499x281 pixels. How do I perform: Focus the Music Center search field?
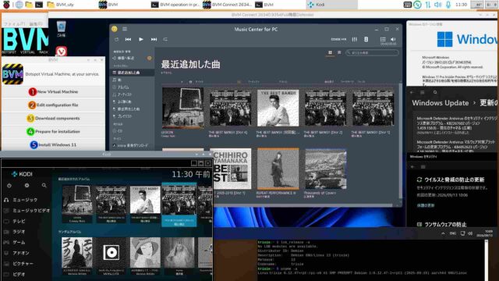click(x=372, y=52)
